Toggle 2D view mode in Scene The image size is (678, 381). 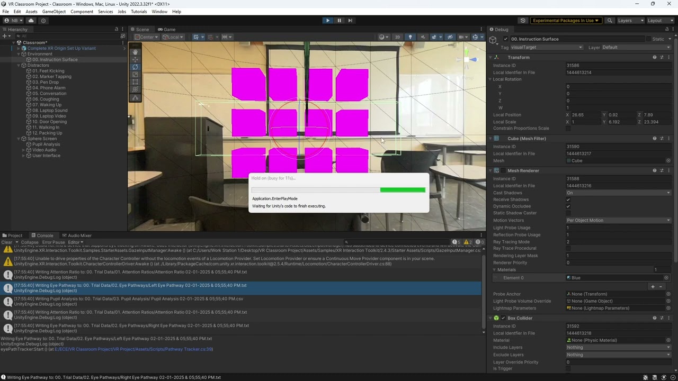pyautogui.click(x=397, y=37)
